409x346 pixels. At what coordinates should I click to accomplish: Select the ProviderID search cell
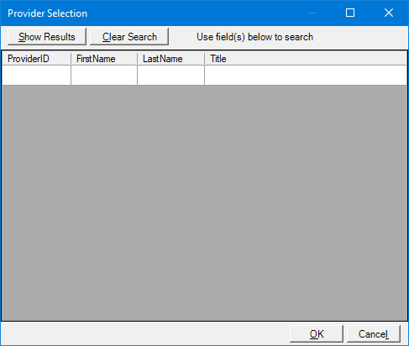(x=36, y=75)
